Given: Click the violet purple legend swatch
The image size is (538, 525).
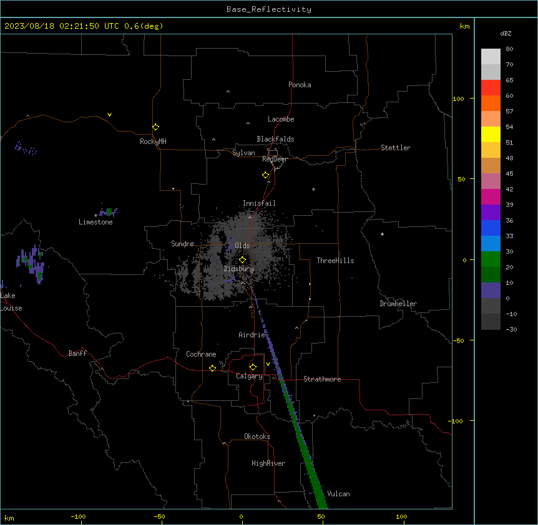Looking at the screenshot, I should [491, 213].
